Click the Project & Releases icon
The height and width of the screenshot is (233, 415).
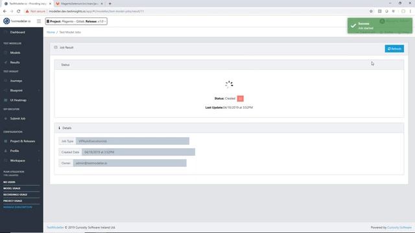[x=6, y=141]
